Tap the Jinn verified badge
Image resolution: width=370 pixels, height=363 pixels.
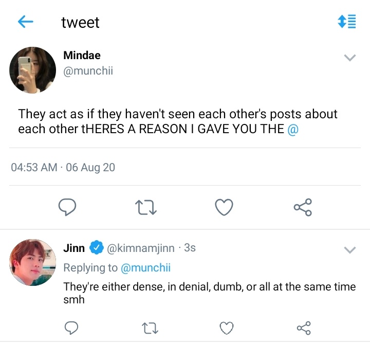tap(96, 248)
